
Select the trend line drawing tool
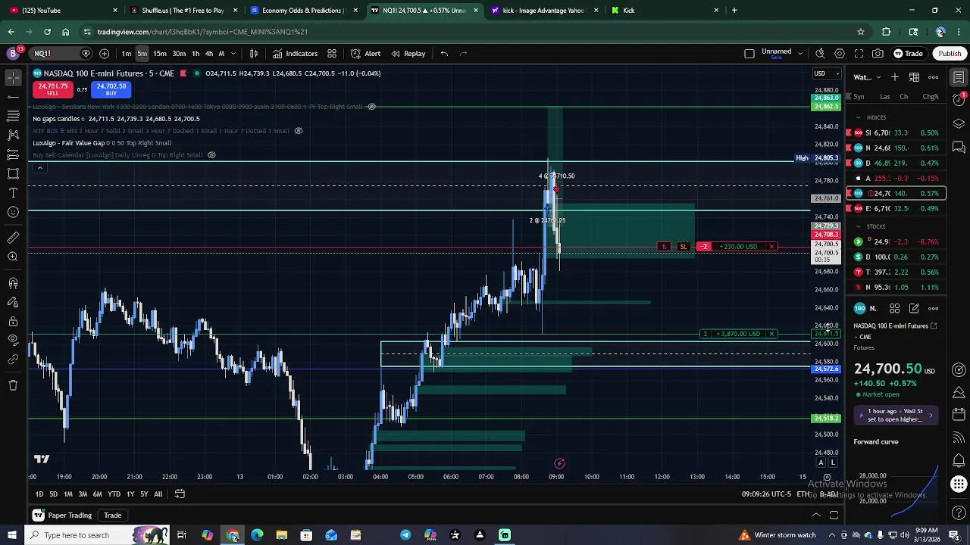tap(13, 97)
